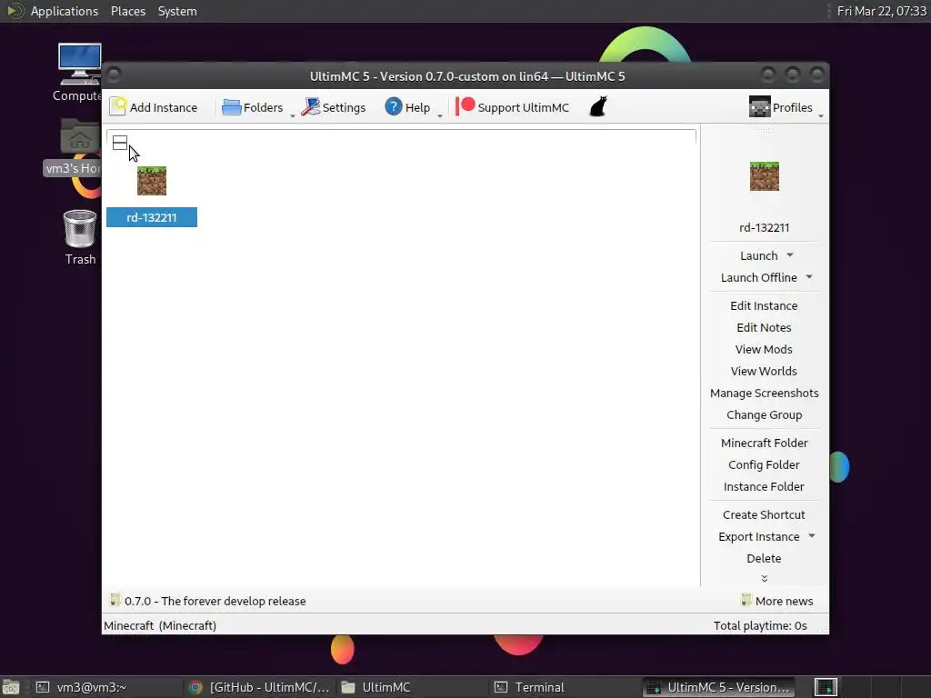Collapse the instance group toggle
The width and height of the screenshot is (931, 698).
(120, 143)
